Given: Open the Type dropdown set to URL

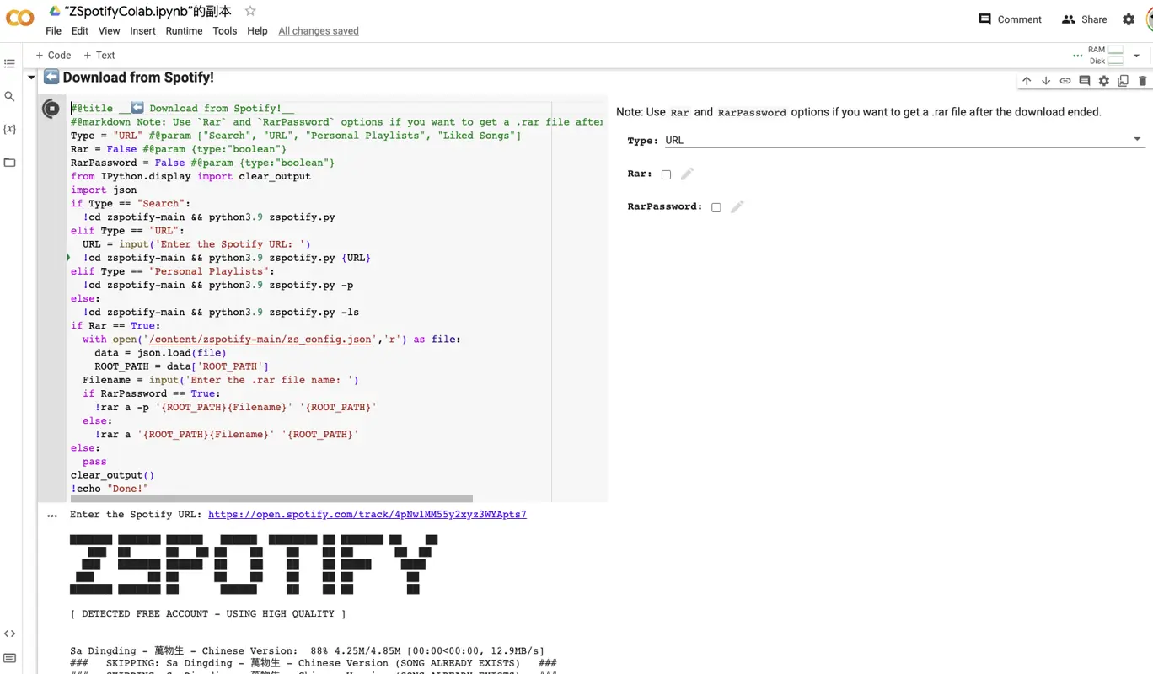Looking at the screenshot, I should [x=902, y=141].
